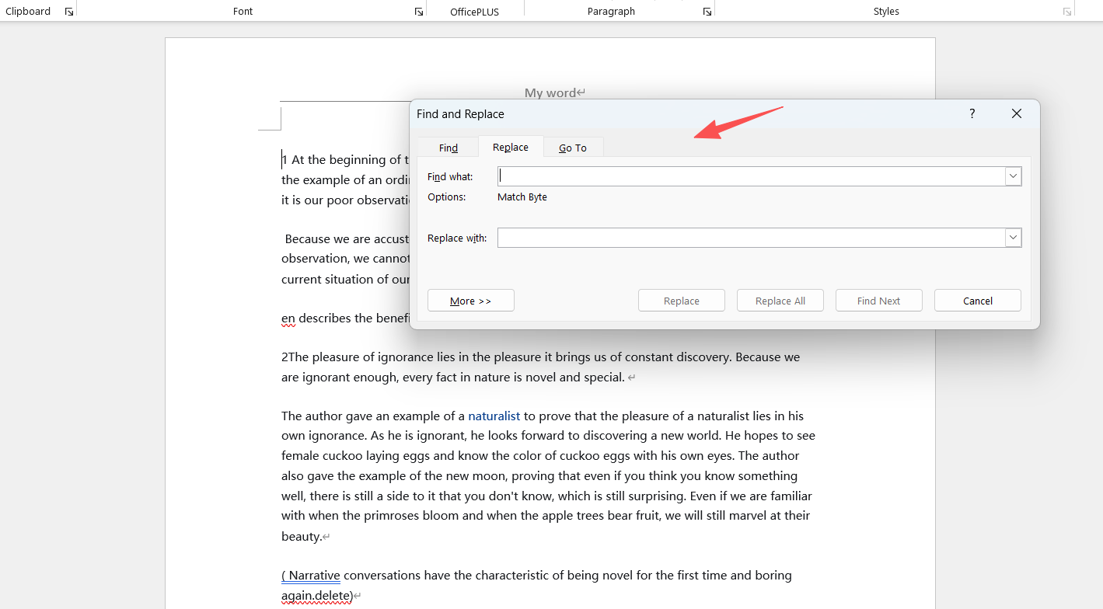Image resolution: width=1103 pixels, height=609 pixels.
Task: Switch to the Find tab
Action: (x=449, y=148)
